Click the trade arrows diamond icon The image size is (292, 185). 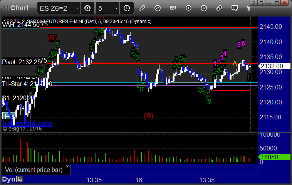click(x=219, y=8)
